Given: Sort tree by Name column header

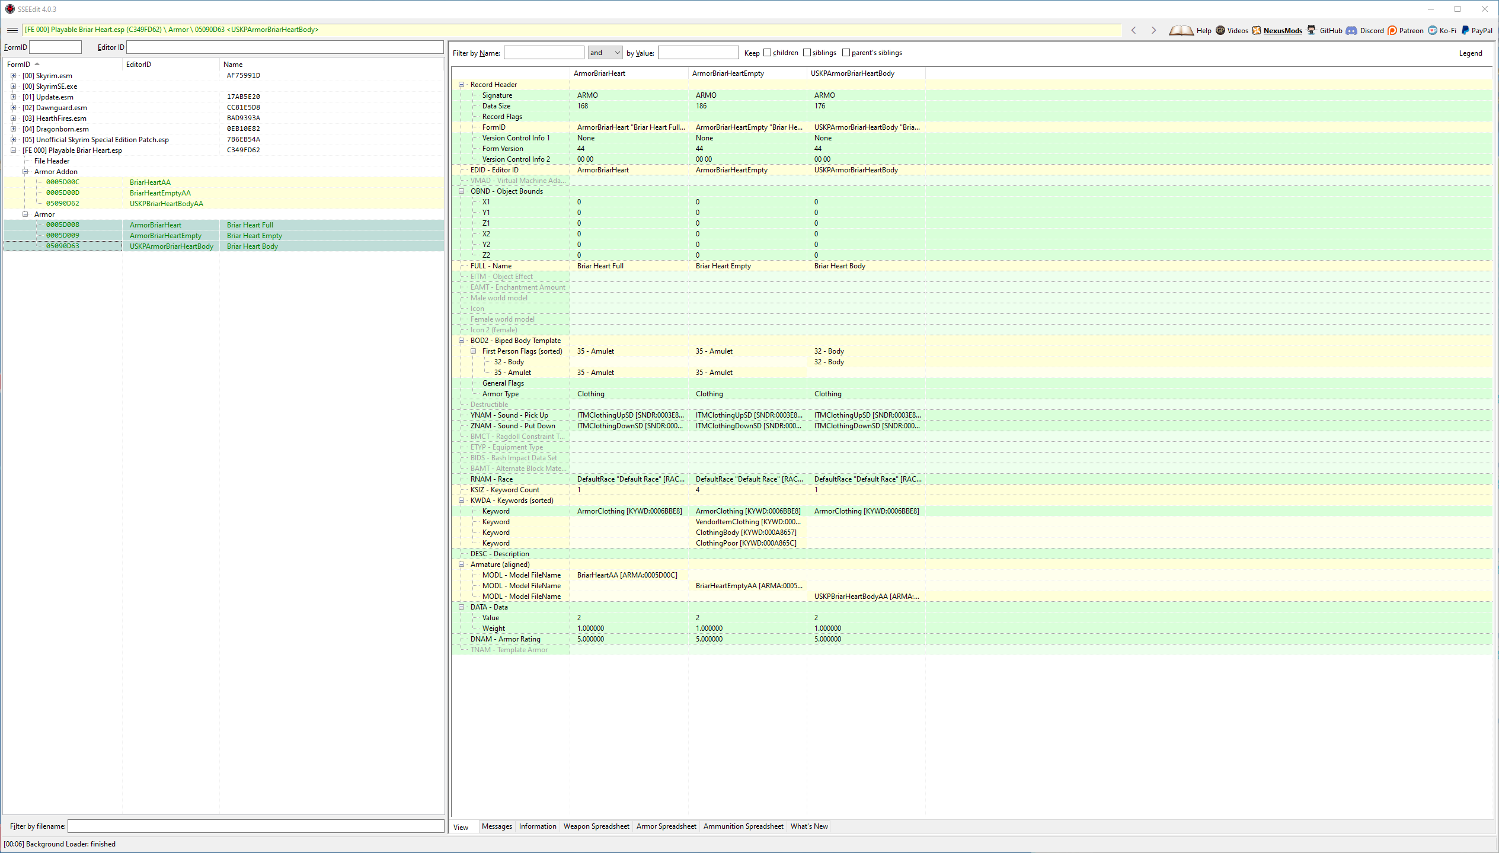Looking at the screenshot, I should click(331, 64).
